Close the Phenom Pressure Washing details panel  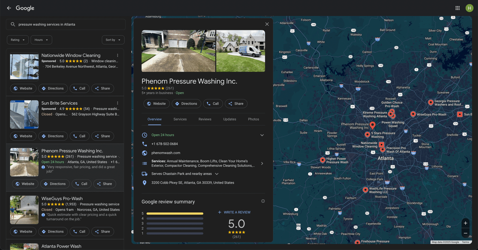tap(267, 24)
